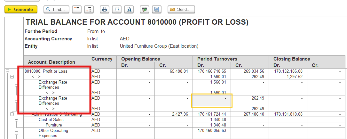Click the page setup crosshair icon

click(117, 10)
